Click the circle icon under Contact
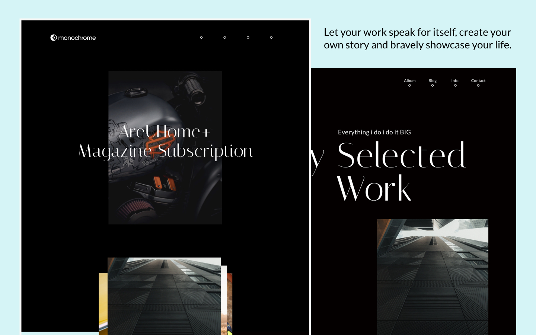 coord(478,86)
